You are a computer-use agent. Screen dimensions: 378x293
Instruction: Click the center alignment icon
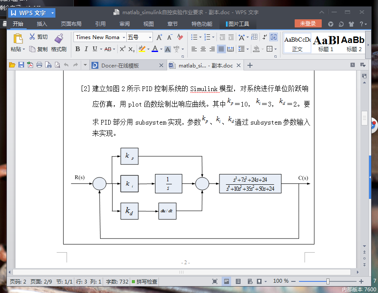point(203,49)
